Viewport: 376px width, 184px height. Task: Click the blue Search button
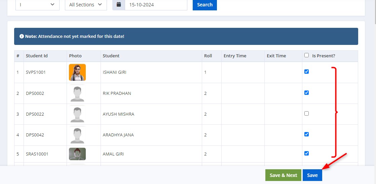(205, 5)
